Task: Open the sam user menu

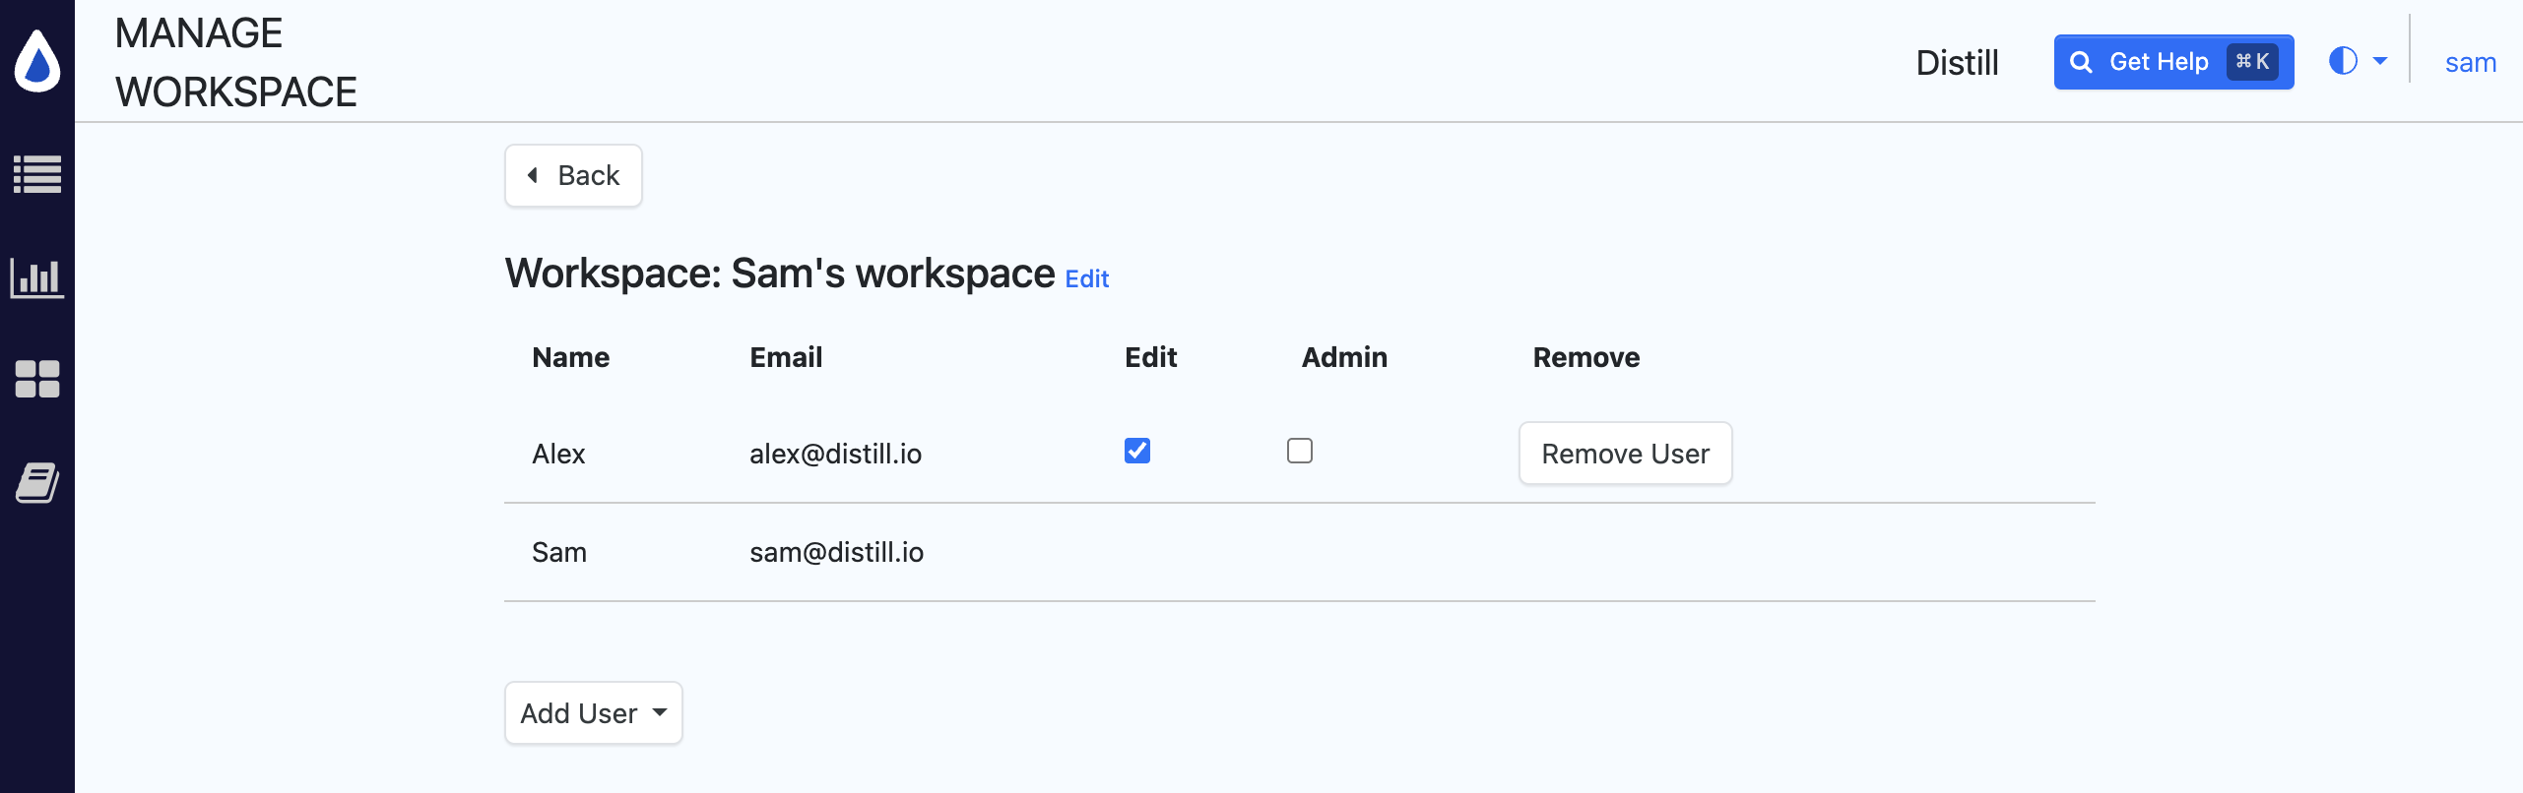Action: tap(2470, 63)
